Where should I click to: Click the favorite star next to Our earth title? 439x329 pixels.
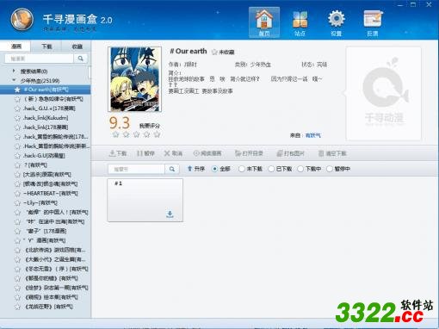[x=214, y=52]
